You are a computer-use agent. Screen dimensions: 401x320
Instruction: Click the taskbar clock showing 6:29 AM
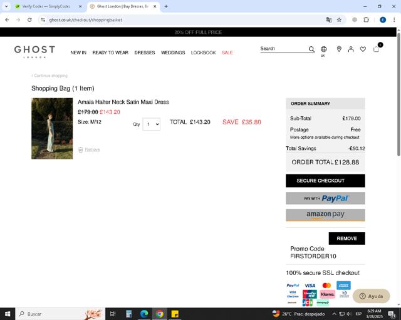(375, 314)
